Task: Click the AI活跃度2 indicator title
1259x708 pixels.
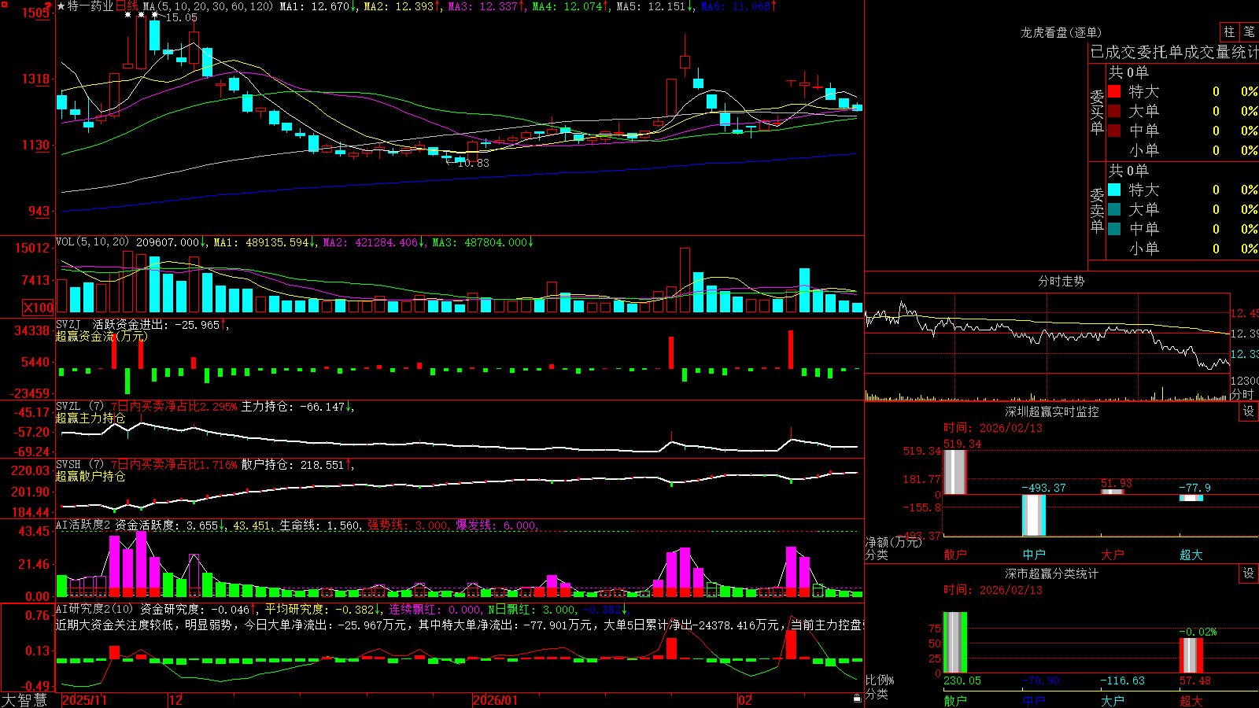Action: click(x=83, y=525)
